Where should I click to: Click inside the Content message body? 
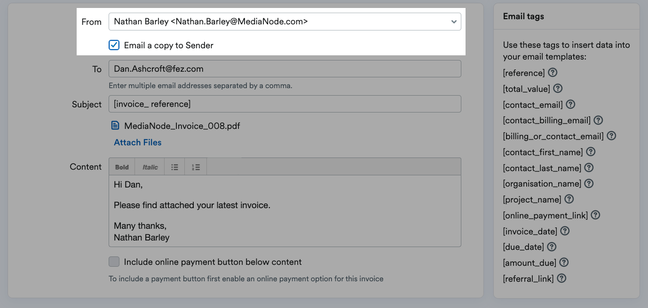click(x=284, y=211)
